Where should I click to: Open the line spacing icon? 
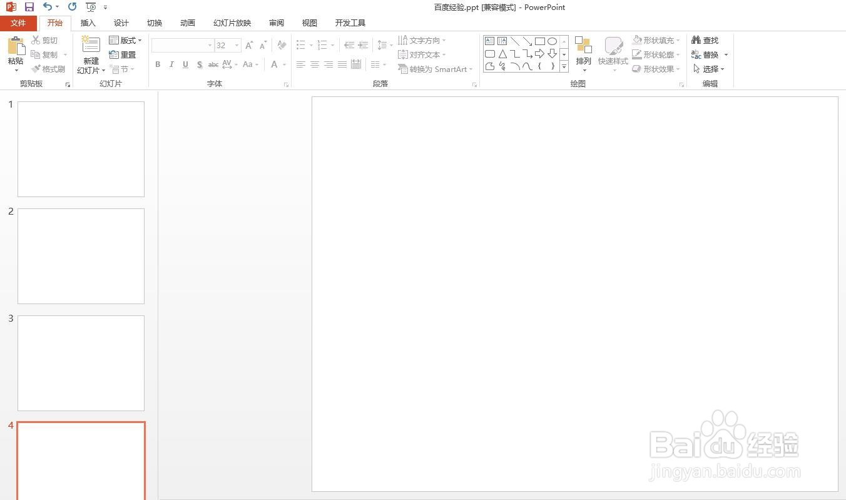point(382,45)
